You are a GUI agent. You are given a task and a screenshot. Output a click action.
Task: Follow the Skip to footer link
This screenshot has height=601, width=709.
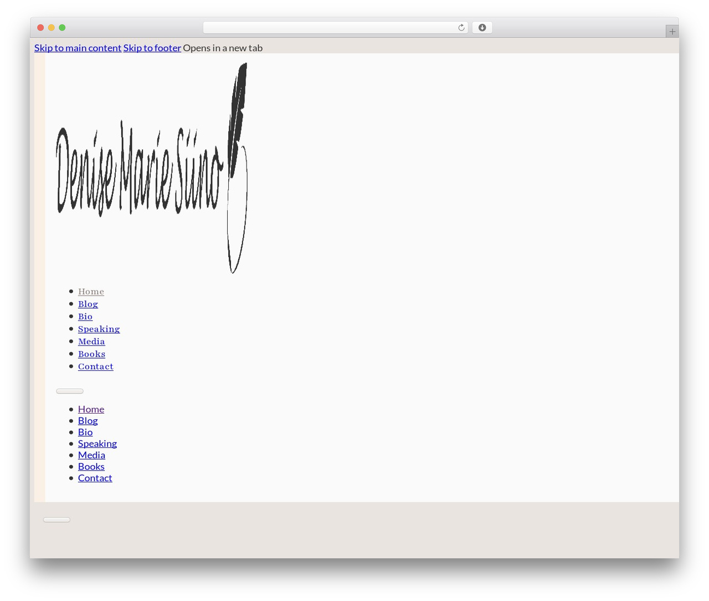(x=152, y=48)
